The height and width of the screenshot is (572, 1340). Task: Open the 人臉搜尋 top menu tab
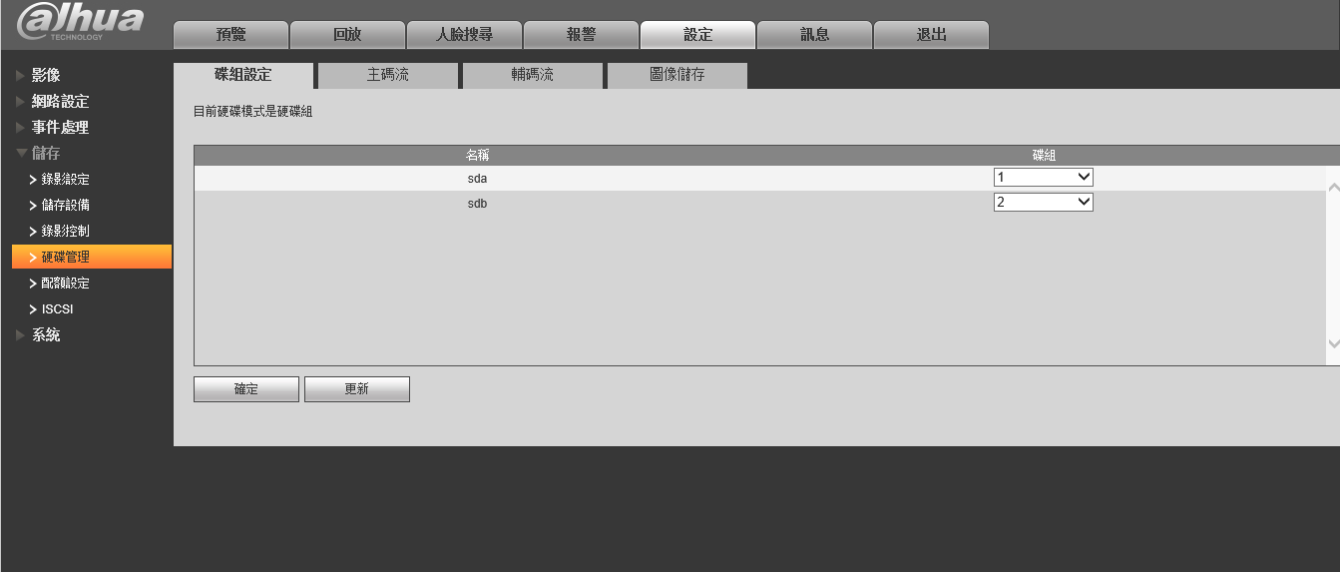click(x=464, y=35)
